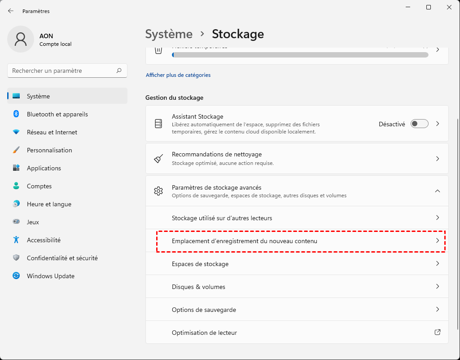
Task: Click the Afficher plus de catégories link
Action: [x=178, y=75]
